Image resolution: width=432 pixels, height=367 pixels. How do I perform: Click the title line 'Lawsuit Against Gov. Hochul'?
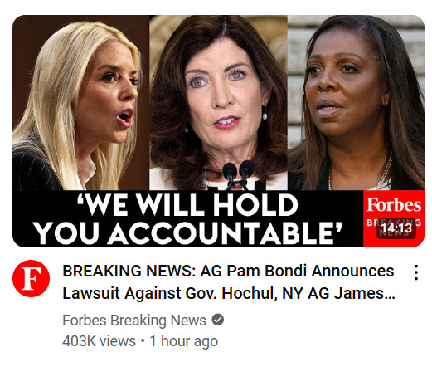169,293
